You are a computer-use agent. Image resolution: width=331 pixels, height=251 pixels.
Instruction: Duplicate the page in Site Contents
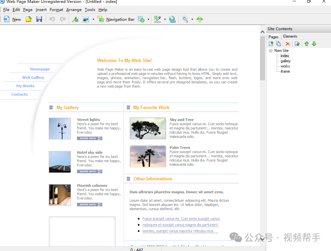point(278,44)
